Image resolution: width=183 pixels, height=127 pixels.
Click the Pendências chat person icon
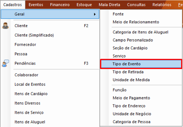point(6,63)
